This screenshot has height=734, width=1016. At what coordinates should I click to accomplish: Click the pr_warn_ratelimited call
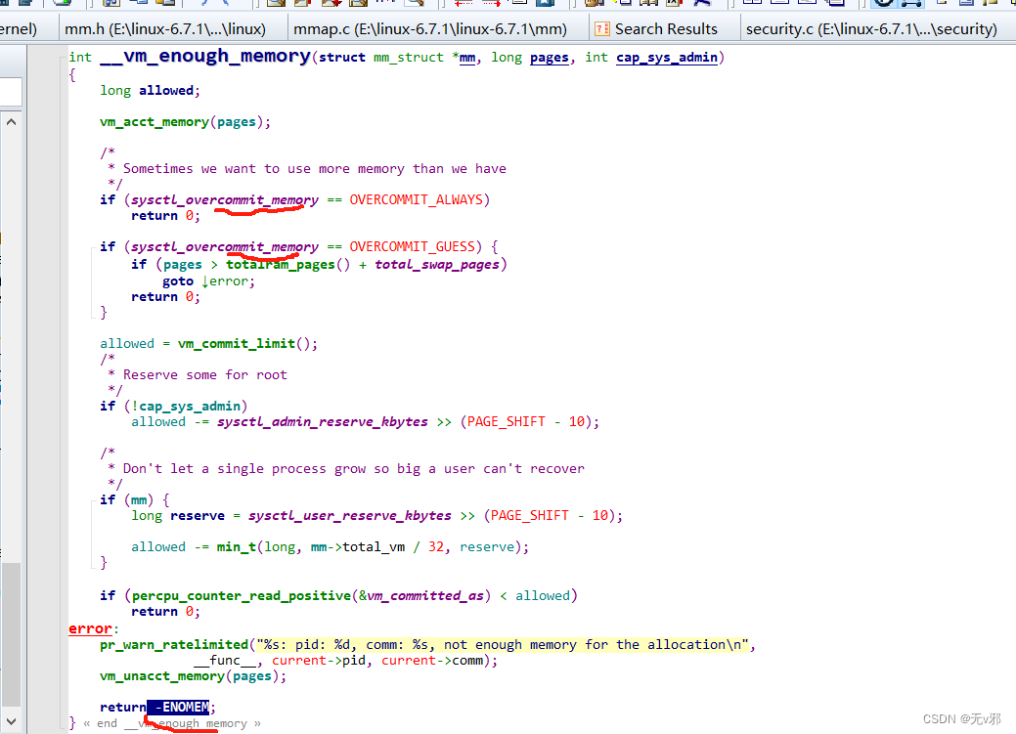pos(174,645)
